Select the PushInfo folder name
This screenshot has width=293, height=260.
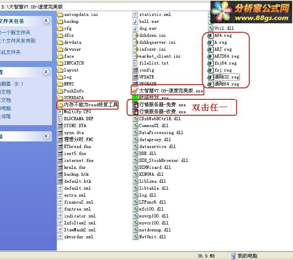click(x=74, y=91)
